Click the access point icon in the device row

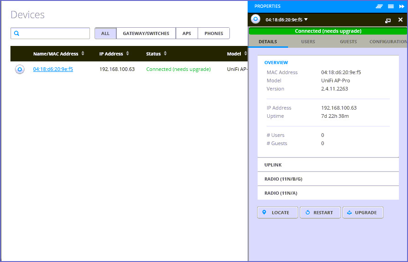20,70
